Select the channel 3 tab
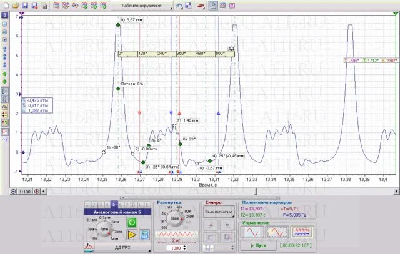 (x=101, y=205)
